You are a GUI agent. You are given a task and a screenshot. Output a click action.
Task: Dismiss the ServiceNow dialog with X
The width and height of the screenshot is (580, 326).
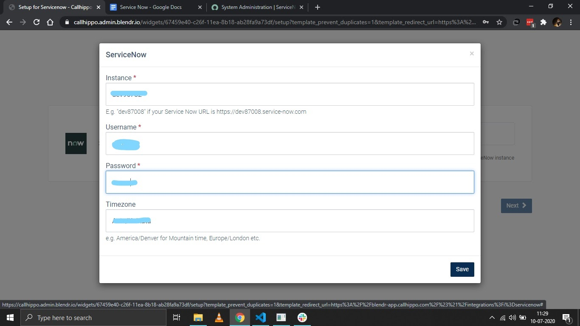(472, 53)
